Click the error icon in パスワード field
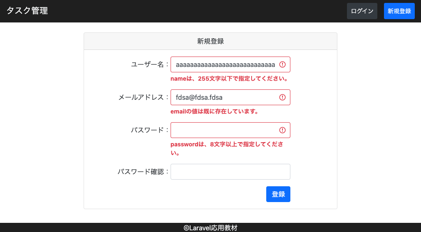Screen dimensions: 421x232 point(282,130)
